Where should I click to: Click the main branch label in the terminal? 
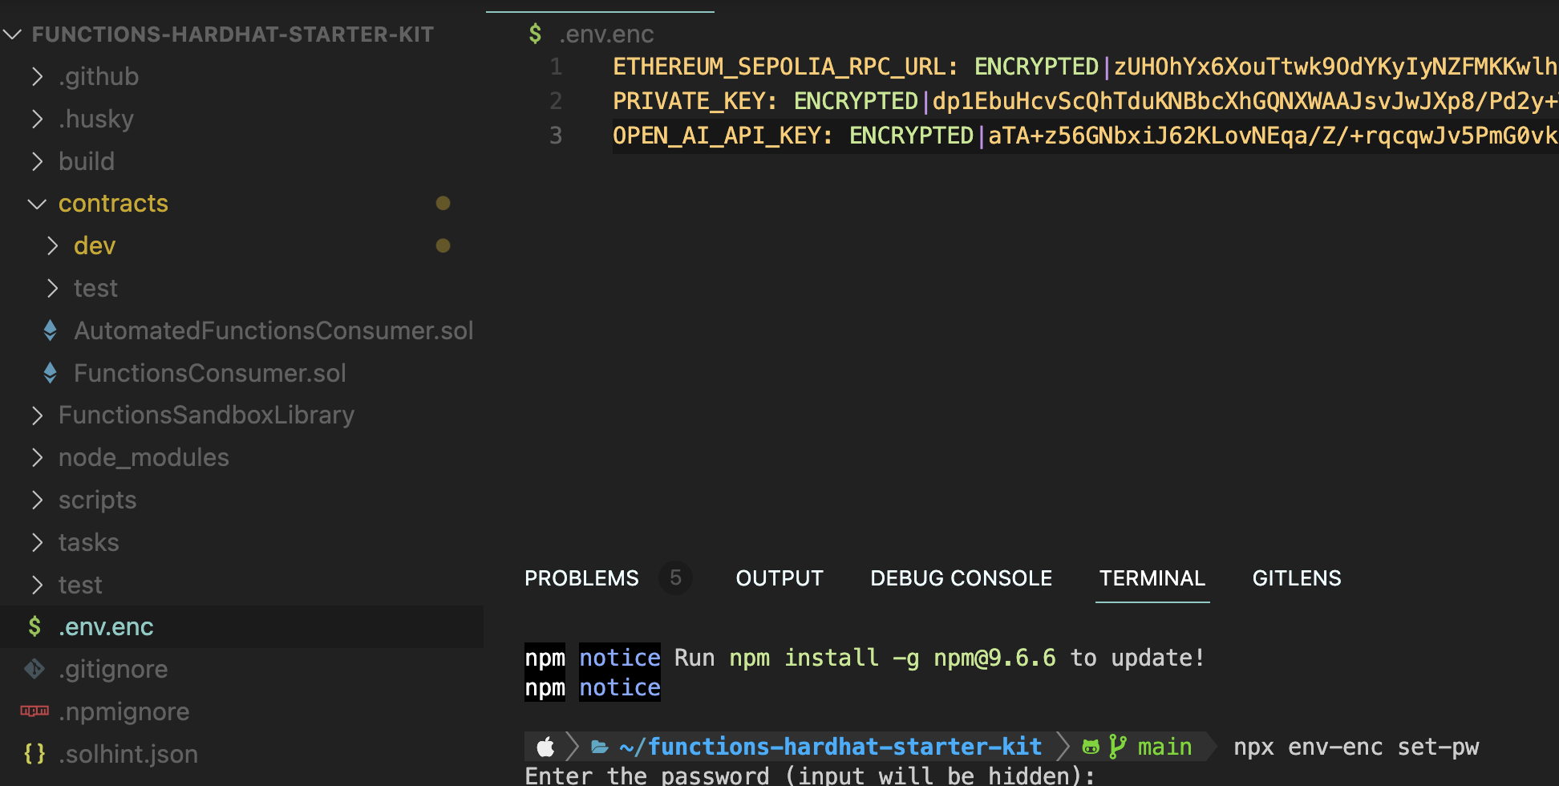1164,746
